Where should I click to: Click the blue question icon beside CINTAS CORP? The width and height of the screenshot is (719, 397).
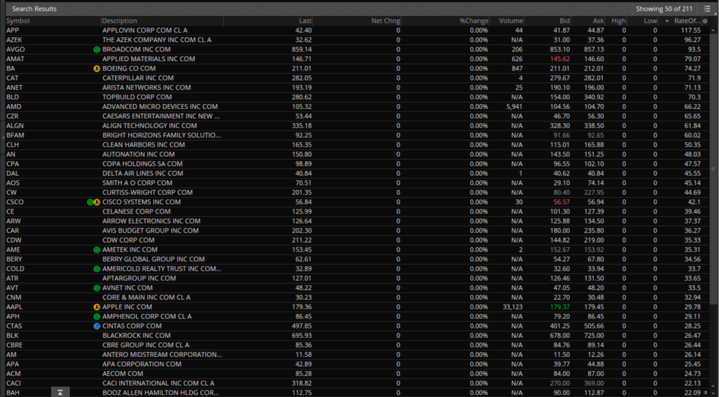tap(97, 326)
